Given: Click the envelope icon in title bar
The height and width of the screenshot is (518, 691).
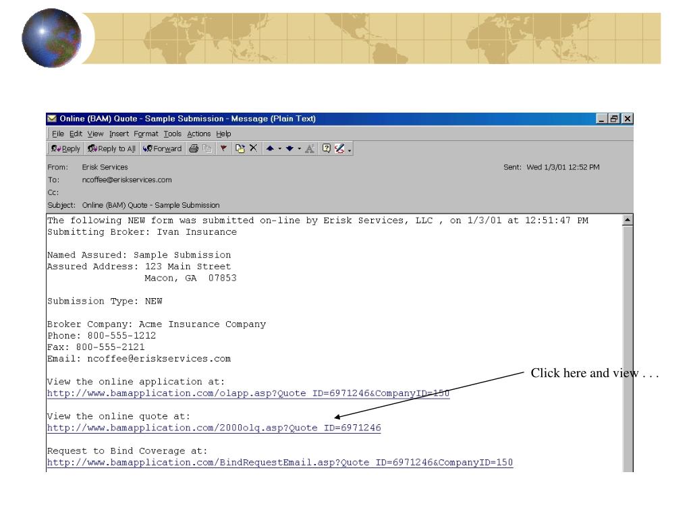Looking at the screenshot, I should click(x=52, y=119).
